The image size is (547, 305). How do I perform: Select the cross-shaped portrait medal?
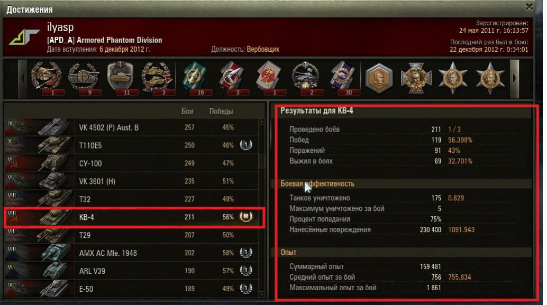coord(416,78)
